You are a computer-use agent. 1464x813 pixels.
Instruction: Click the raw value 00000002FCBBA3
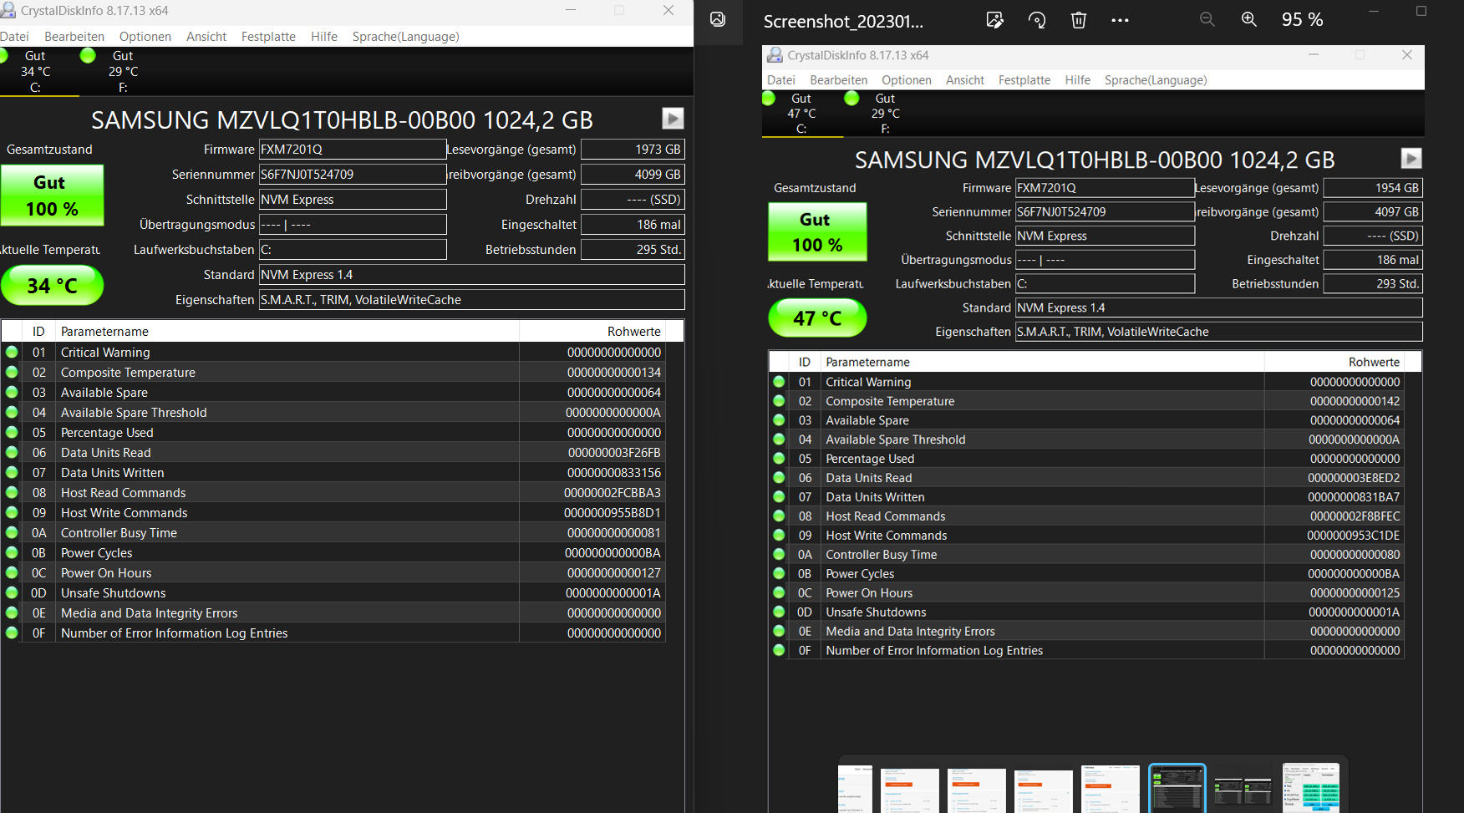point(613,493)
